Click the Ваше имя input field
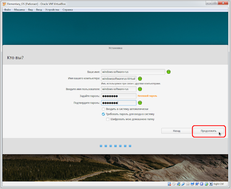231x189 pixels. click(133, 72)
